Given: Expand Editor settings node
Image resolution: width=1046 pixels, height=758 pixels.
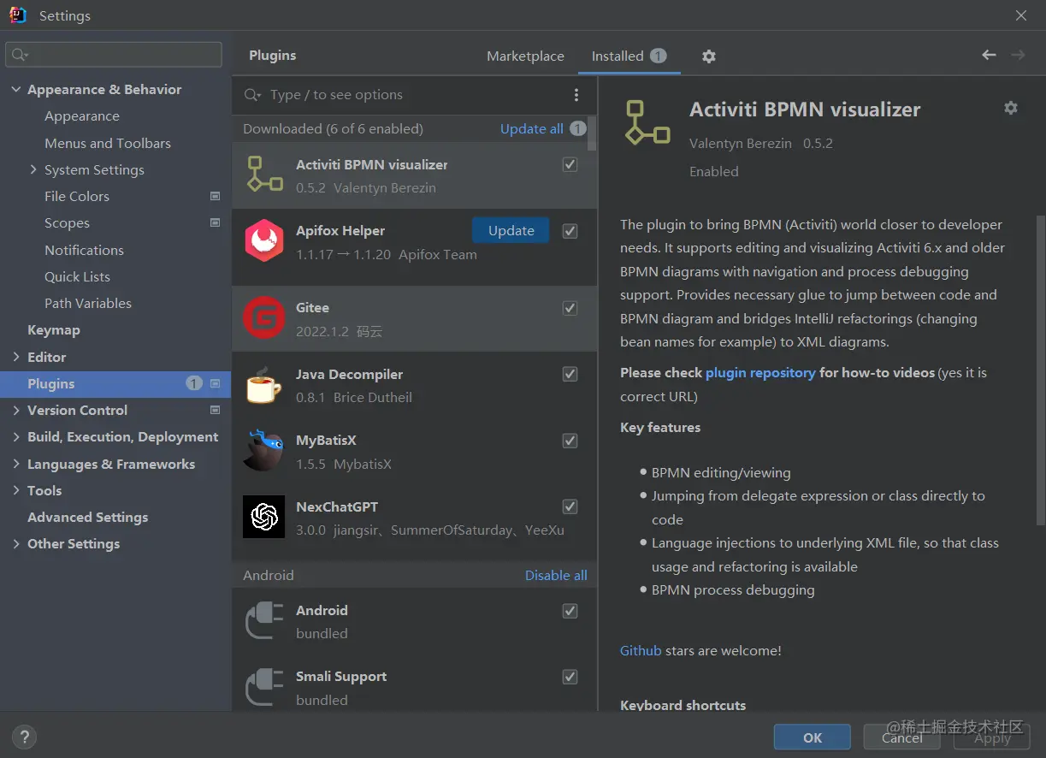Looking at the screenshot, I should (16, 357).
